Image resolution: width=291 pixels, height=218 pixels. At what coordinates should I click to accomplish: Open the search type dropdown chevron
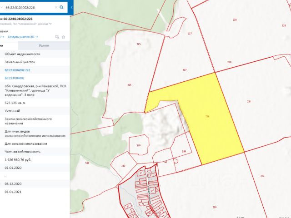[2, 7]
